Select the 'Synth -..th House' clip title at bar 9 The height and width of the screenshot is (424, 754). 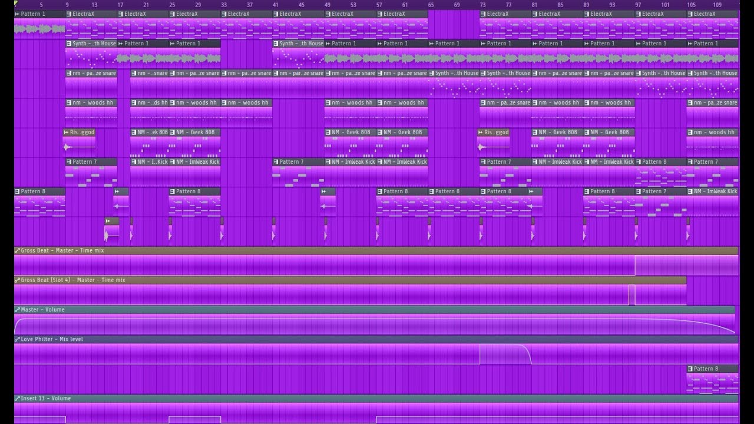pos(94,43)
